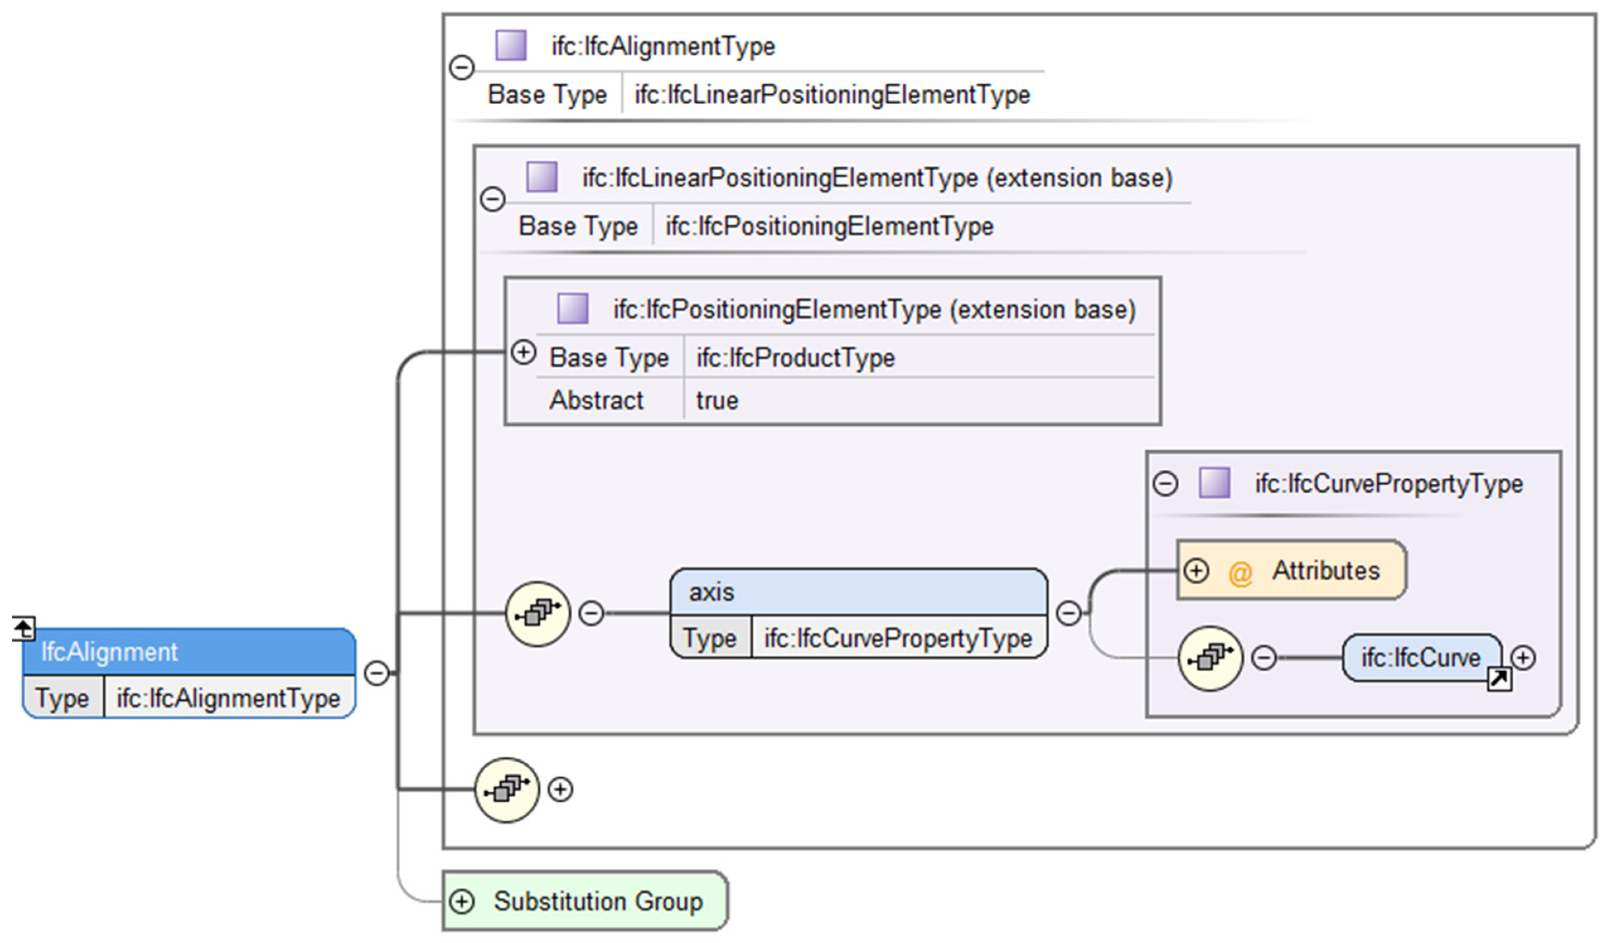Collapse the IfcLinearPositioningElementType extension base
The image size is (1610, 943).
(x=492, y=198)
